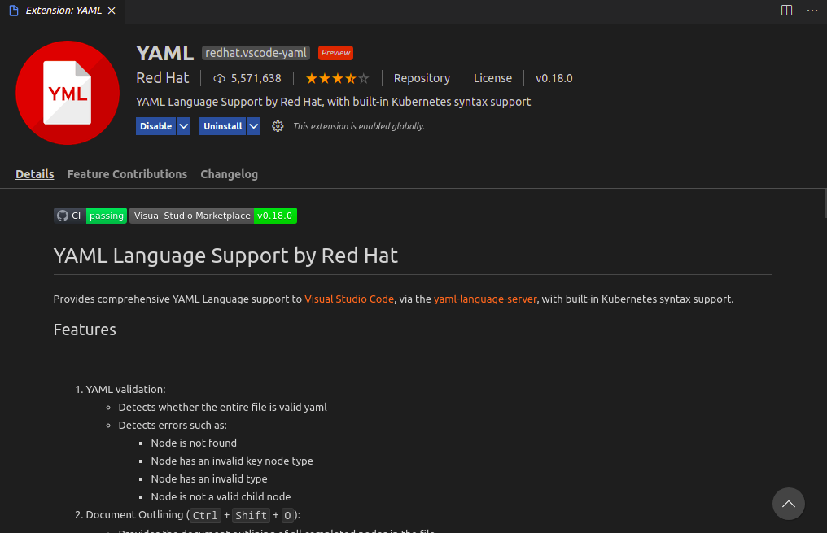Open the Repository link
This screenshot has width=827, height=533.
(x=422, y=78)
